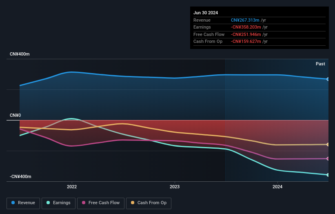Image resolution: width=335 pixels, height=214 pixels.
Task: Click the Past label in chart
Action: pos(320,64)
